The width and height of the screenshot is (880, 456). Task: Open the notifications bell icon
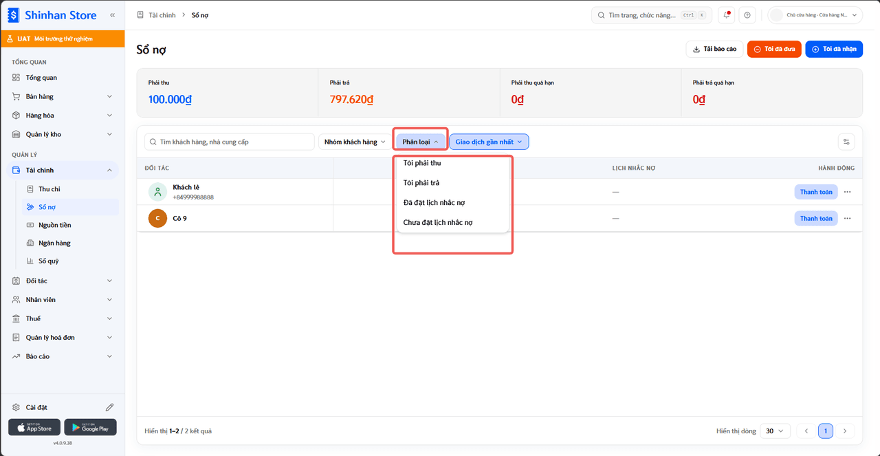pyautogui.click(x=726, y=15)
